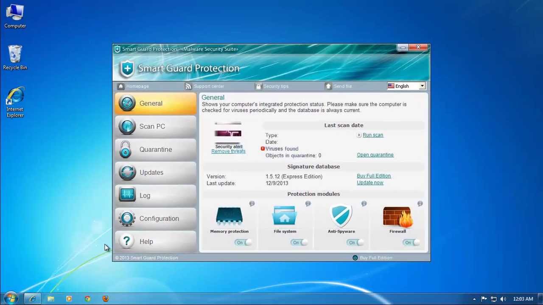Click the title bar shield icon
This screenshot has height=305, width=543.
[x=118, y=49]
